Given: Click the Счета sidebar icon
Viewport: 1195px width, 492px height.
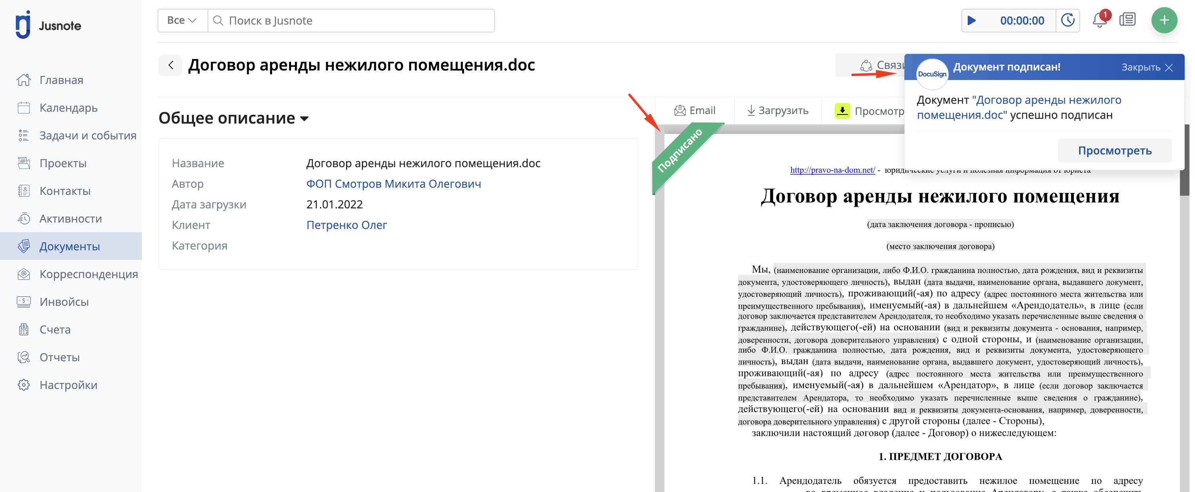Looking at the screenshot, I should [24, 330].
